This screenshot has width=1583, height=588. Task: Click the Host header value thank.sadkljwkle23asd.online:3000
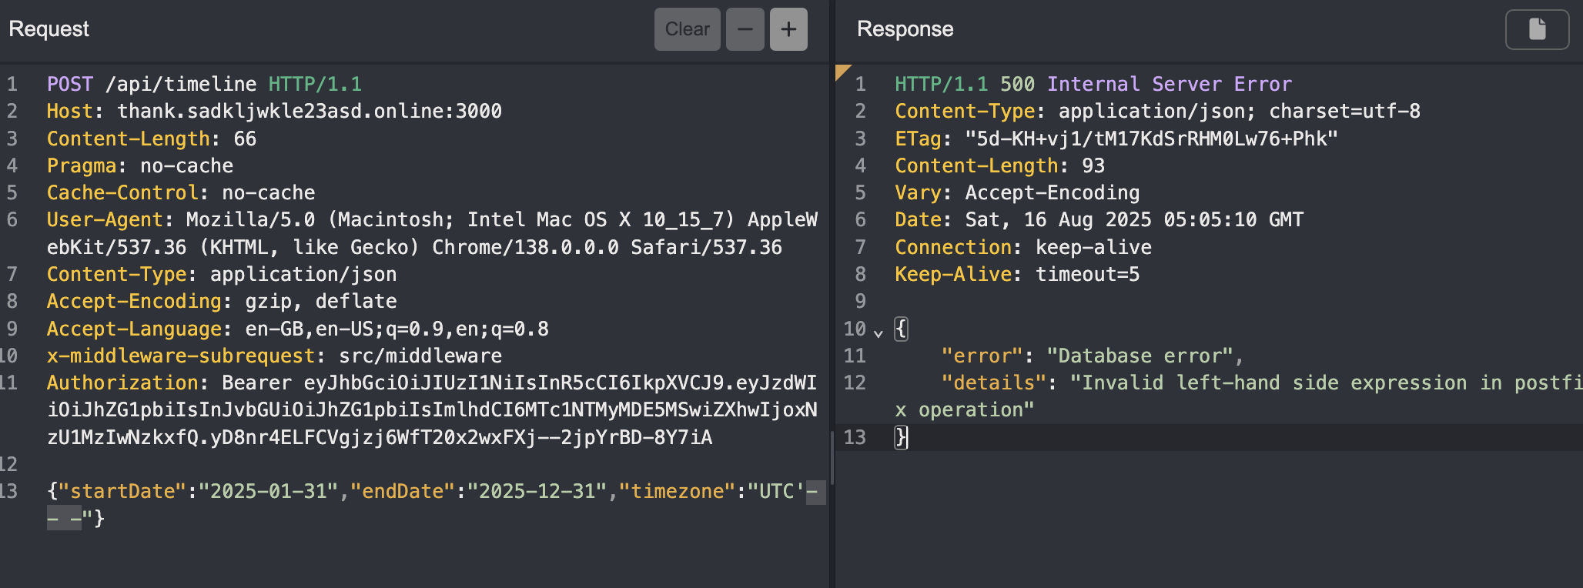click(309, 112)
